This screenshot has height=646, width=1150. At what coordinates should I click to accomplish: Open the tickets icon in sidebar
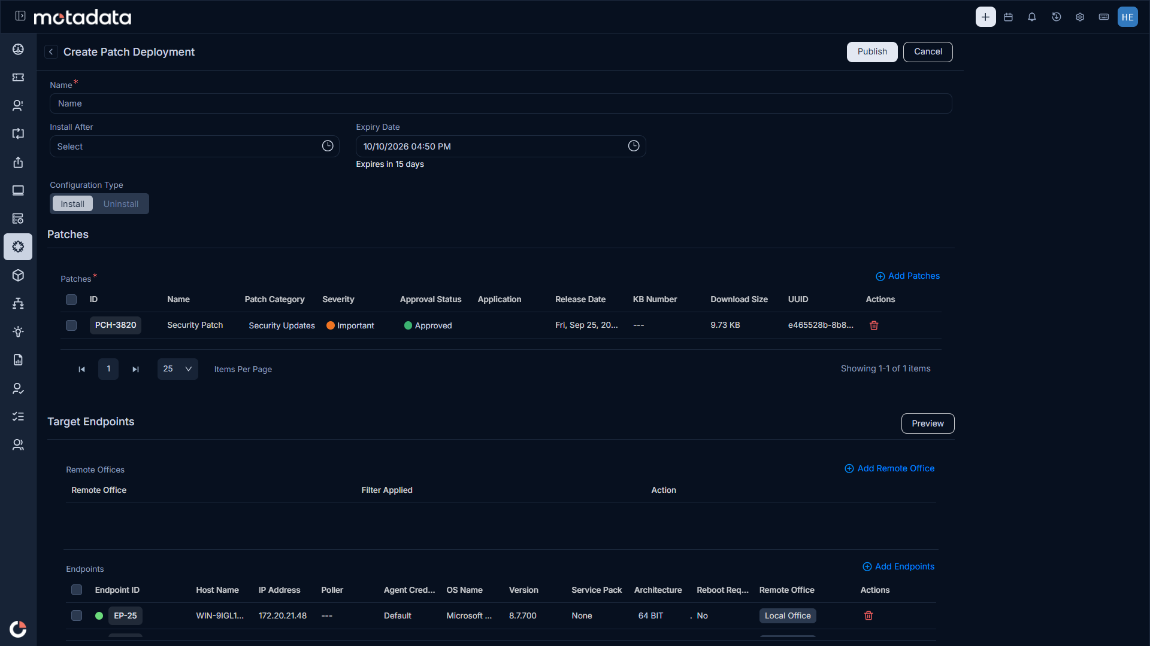click(19, 77)
